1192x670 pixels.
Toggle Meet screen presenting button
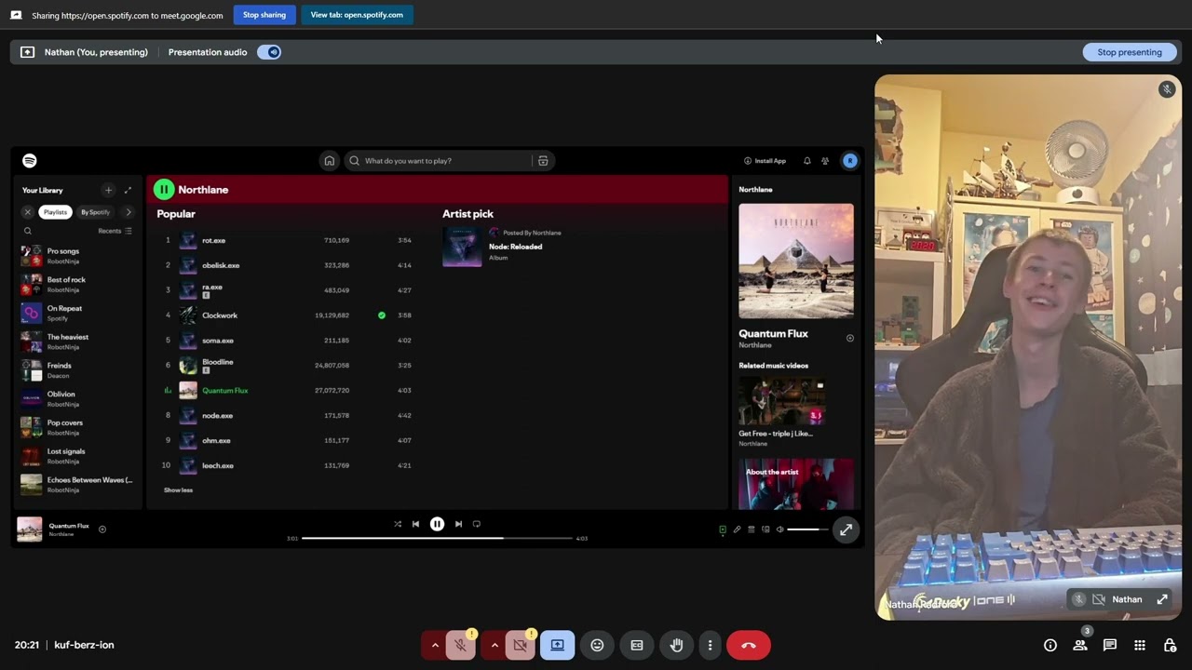click(557, 645)
